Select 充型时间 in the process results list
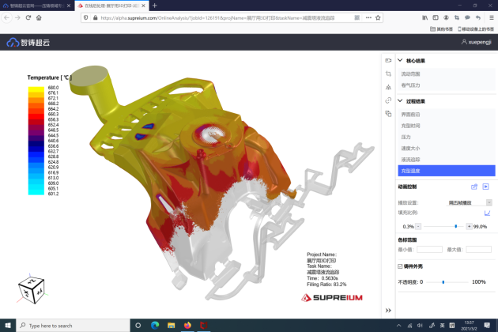The height and width of the screenshot is (332, 498). point(410,125)
